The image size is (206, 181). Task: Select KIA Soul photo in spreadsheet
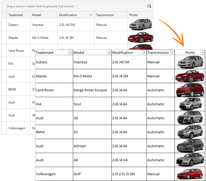pos(190,104)
